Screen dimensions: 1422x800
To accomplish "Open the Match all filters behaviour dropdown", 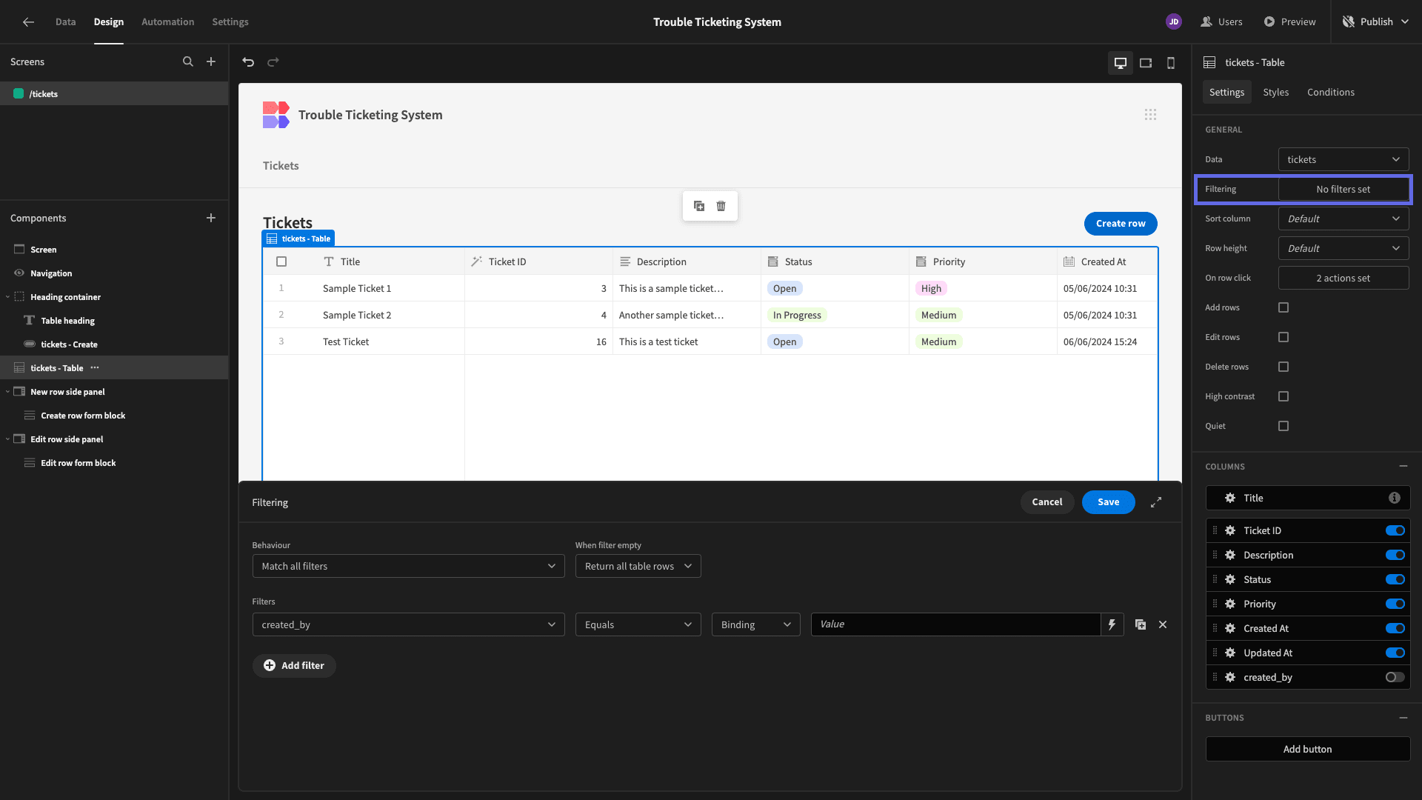I will tap(408, 566).
